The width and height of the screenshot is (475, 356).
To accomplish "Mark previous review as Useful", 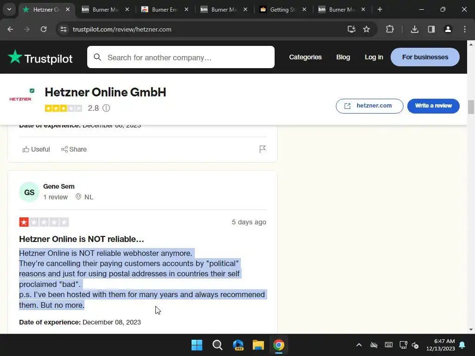I will click(36, 149).
